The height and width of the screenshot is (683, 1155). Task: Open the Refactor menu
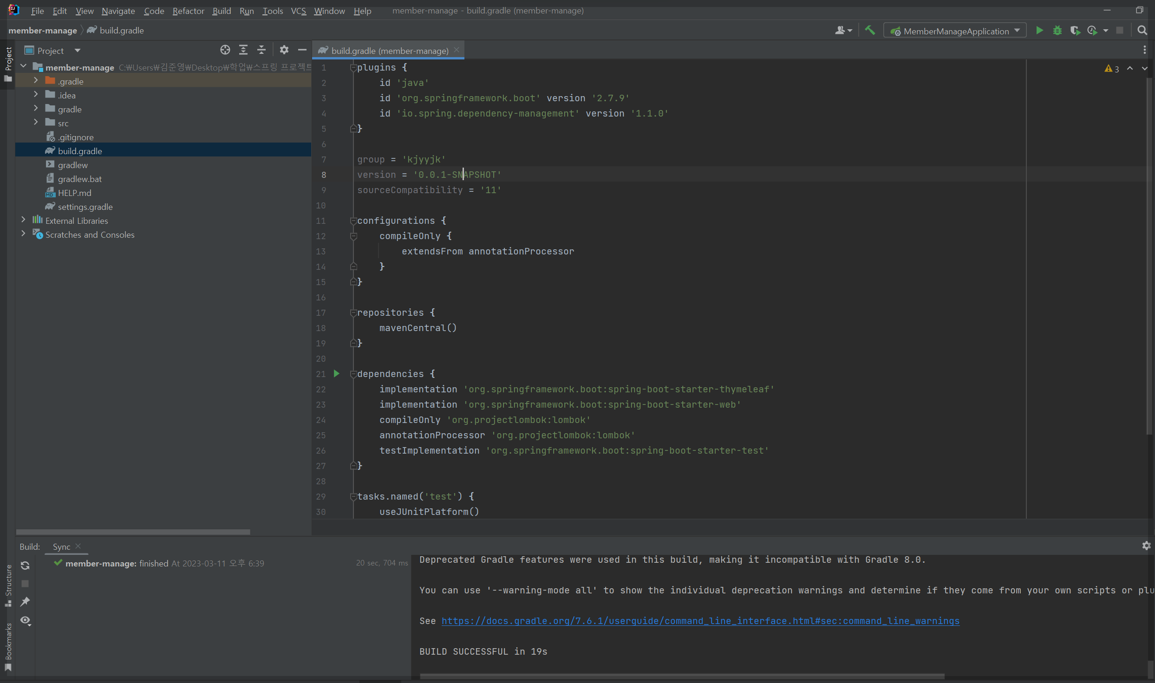pyautogui.click(x=188, y=11)
